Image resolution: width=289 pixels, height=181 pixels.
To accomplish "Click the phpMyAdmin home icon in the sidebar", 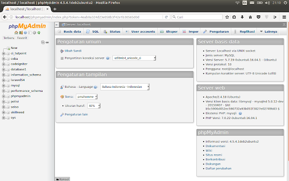I will point(16,33).
